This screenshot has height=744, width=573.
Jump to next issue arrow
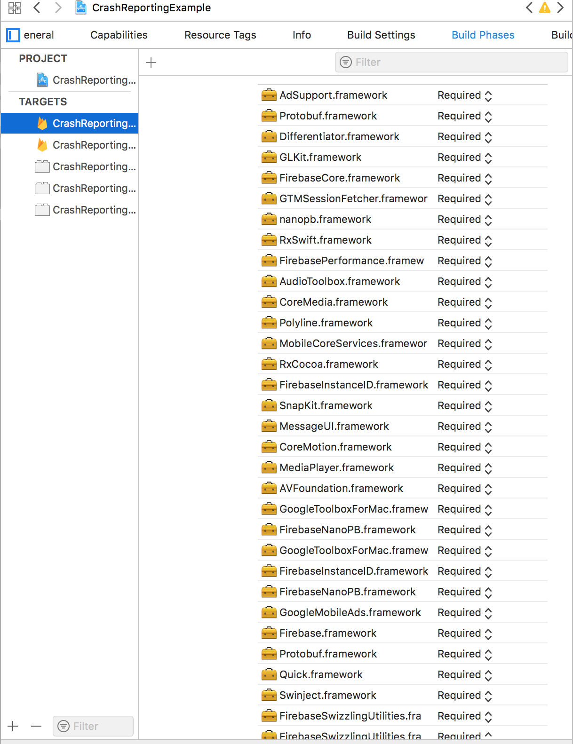pyautogui.click(x=560, y=8)
